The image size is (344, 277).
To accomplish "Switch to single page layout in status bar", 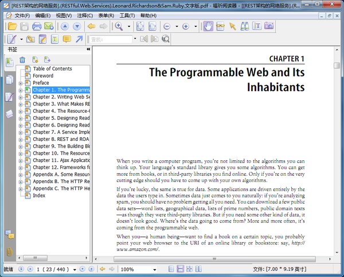I will pos(171,269).
